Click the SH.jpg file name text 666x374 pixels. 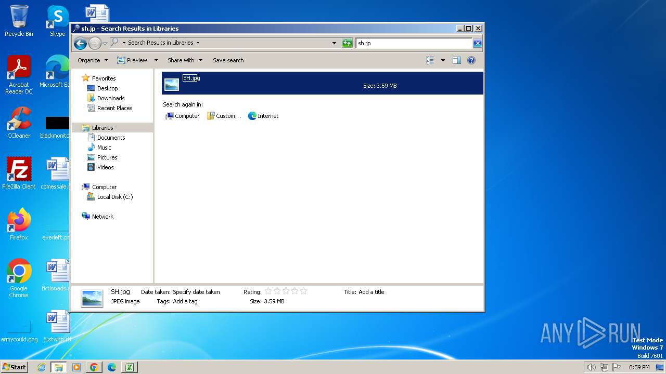click(x=191, y=78)
